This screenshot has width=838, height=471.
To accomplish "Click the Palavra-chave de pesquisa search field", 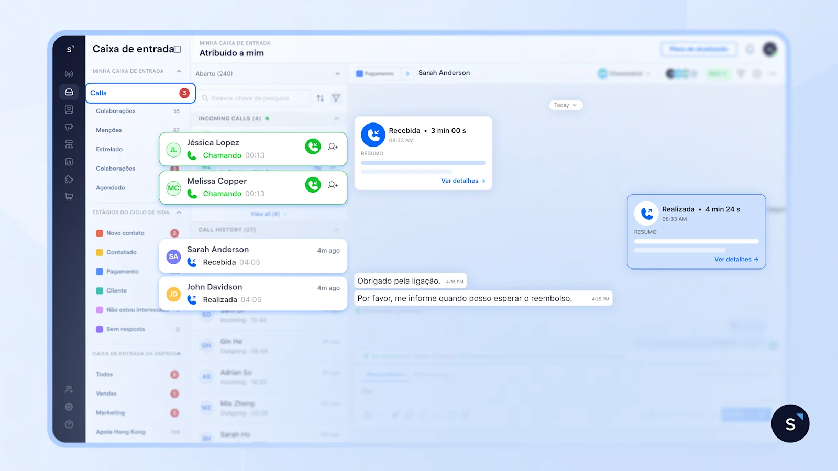I will (x=255, y=98).
